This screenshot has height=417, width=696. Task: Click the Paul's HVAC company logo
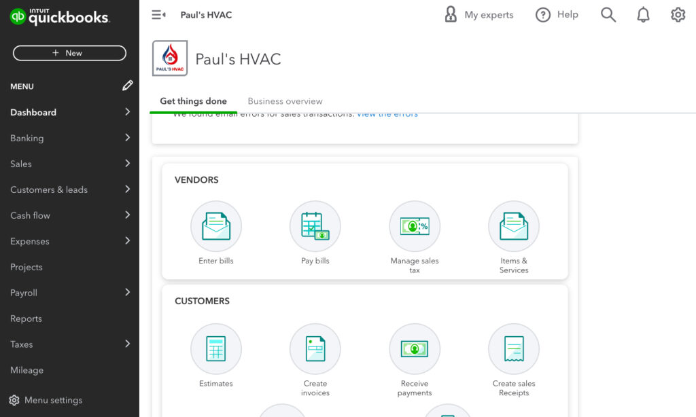[x=169, y=58]
